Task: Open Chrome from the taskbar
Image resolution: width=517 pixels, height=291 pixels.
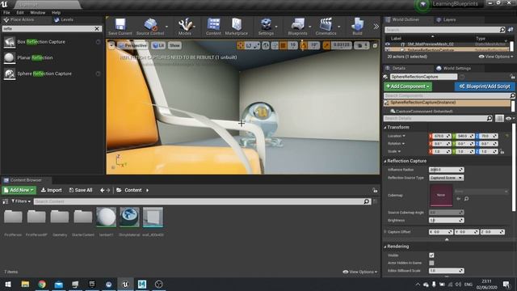Action: click(x=42, y=284)
